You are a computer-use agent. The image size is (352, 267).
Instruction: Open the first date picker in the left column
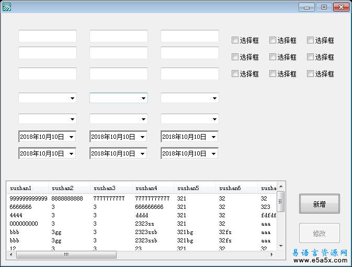click(x=72, y=137)
